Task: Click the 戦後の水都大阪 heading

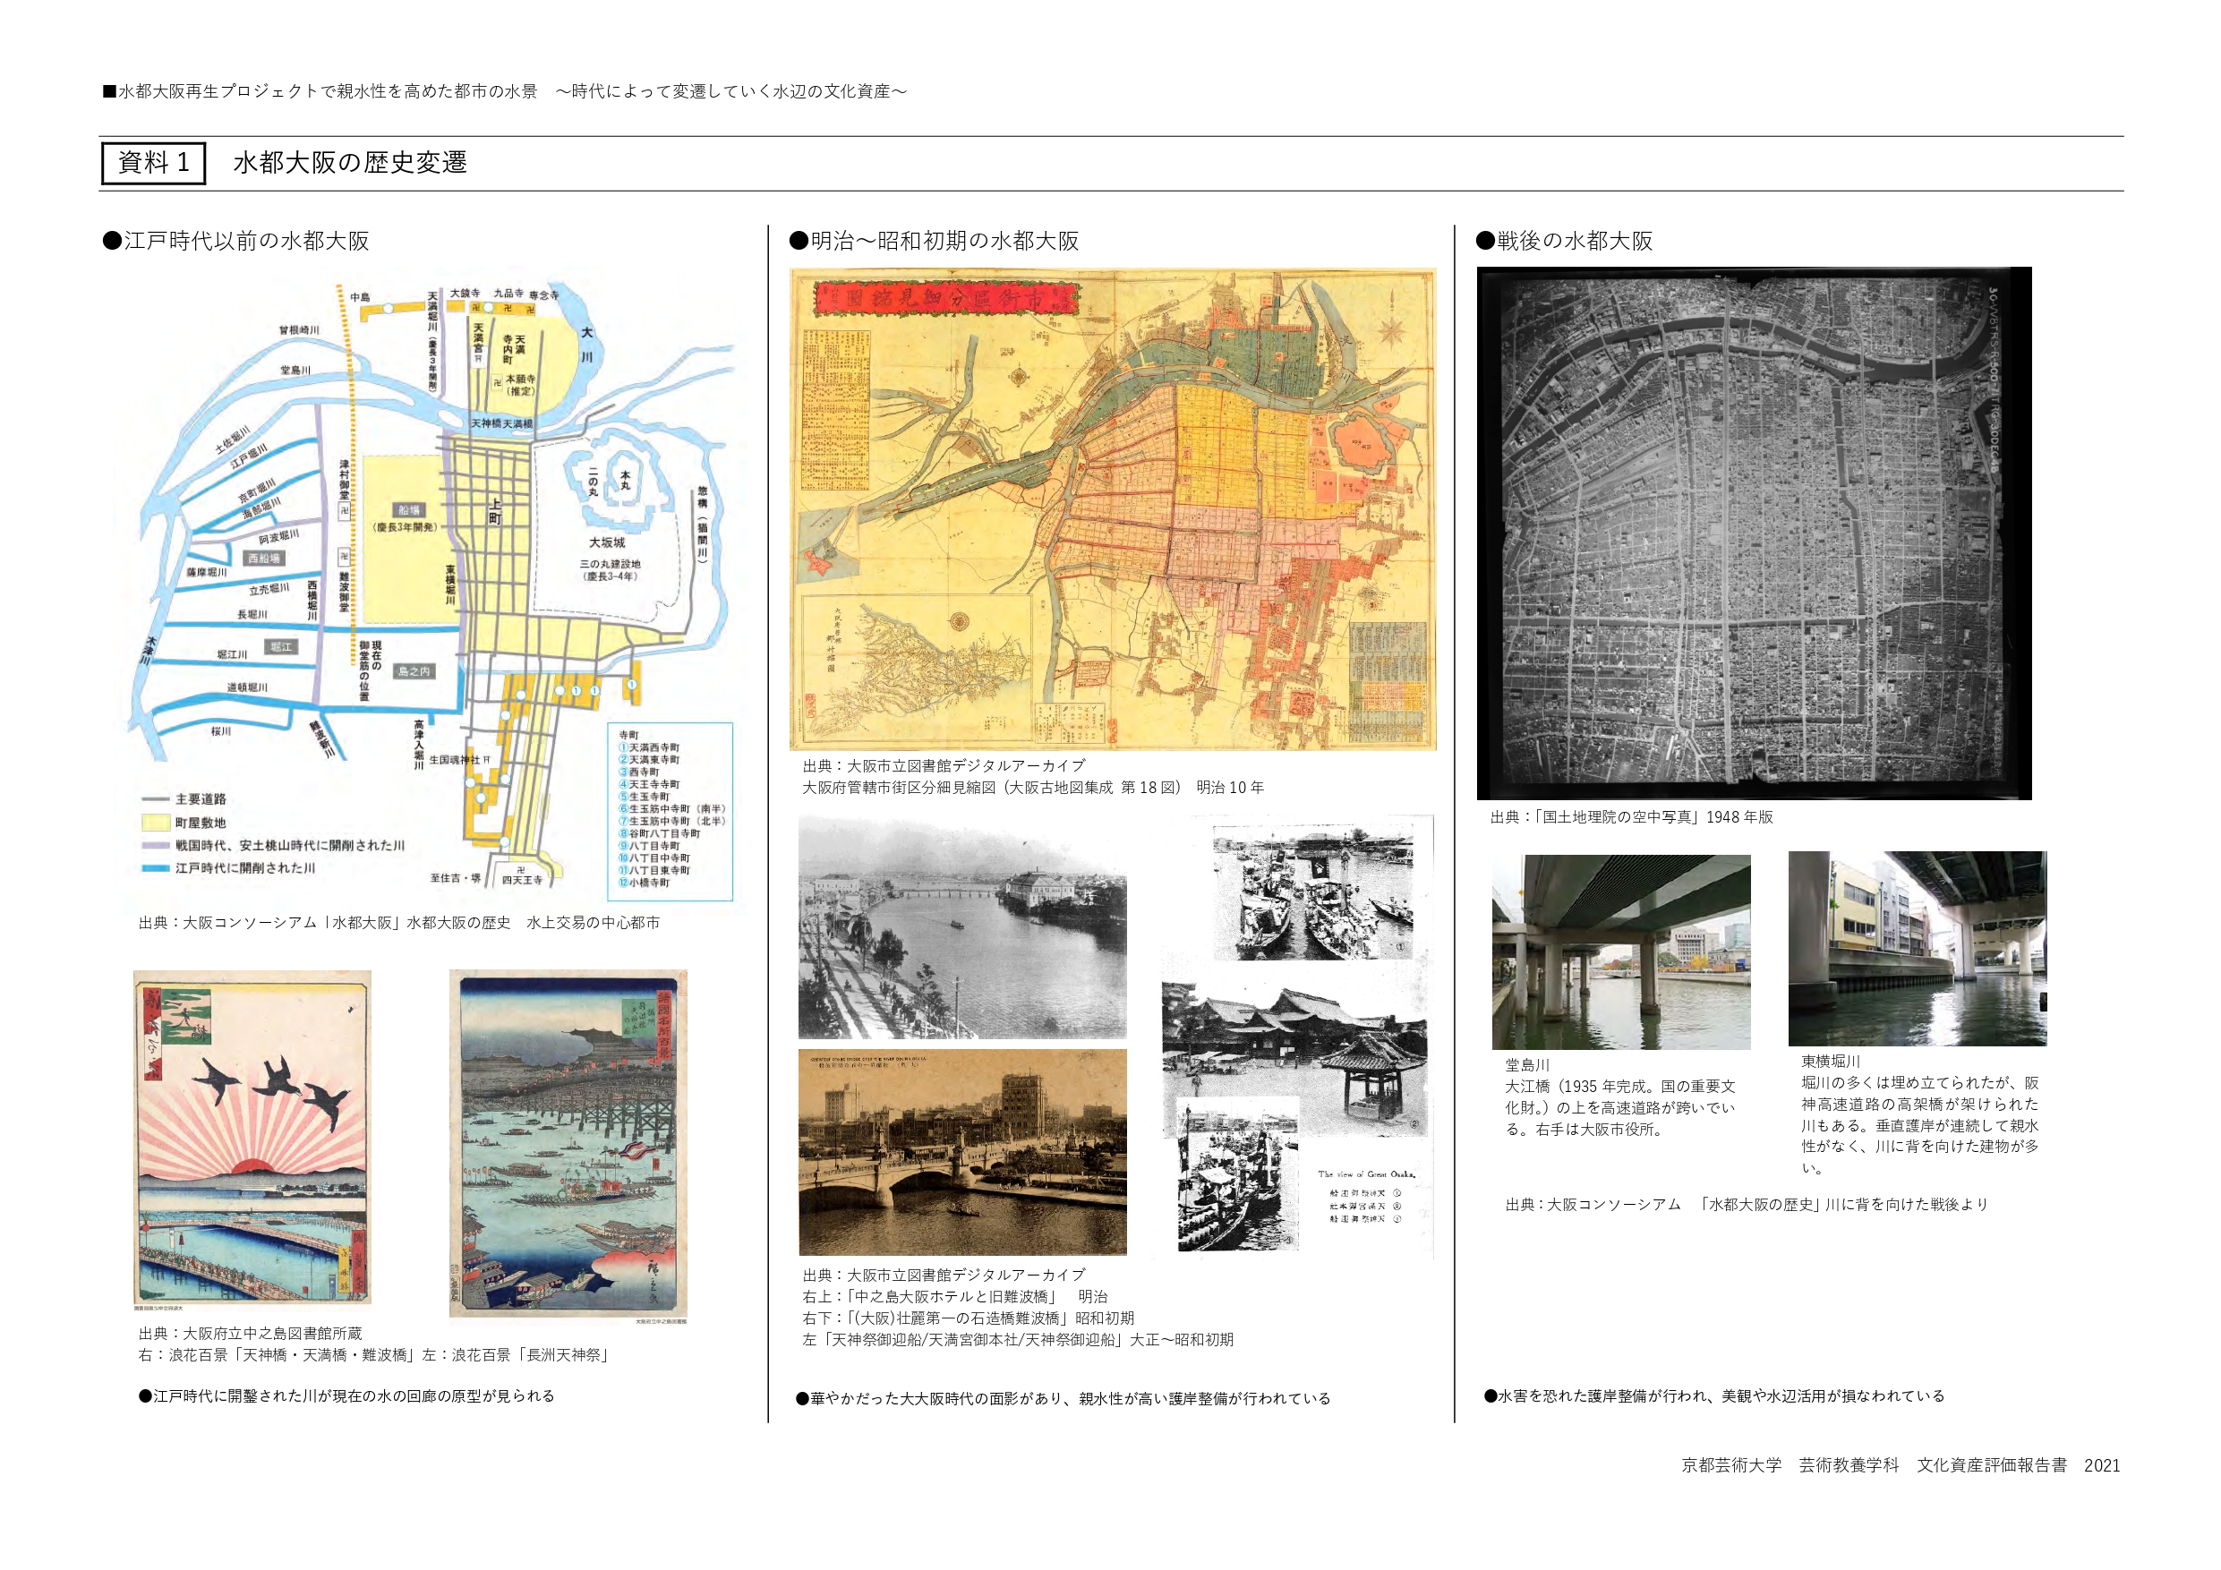Action: 1565,241
